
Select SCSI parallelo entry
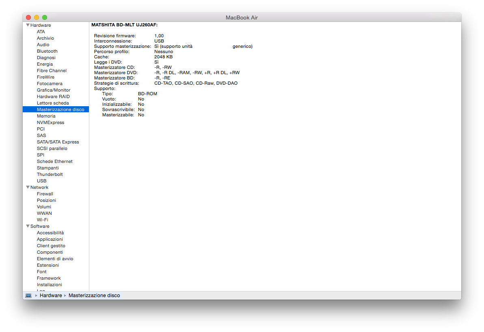coord(52,148)
